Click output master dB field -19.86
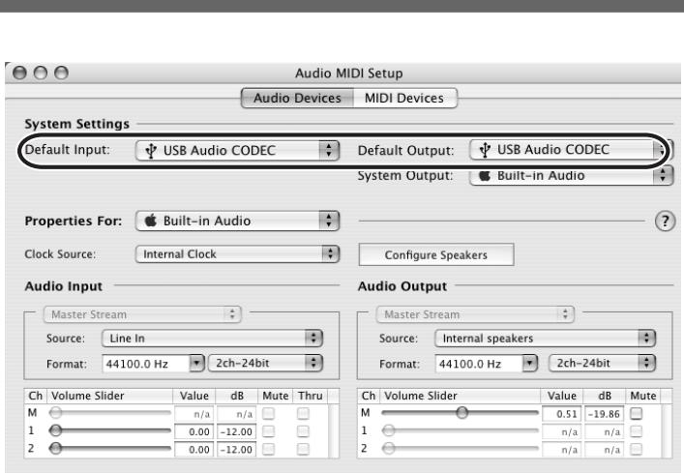684x473 pixels. pyautogui.click(x=604, y=414)
